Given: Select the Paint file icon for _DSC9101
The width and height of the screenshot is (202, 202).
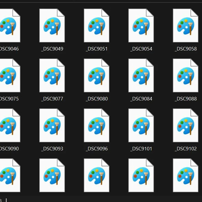Looking at the screenshot, I should [141, 125].
